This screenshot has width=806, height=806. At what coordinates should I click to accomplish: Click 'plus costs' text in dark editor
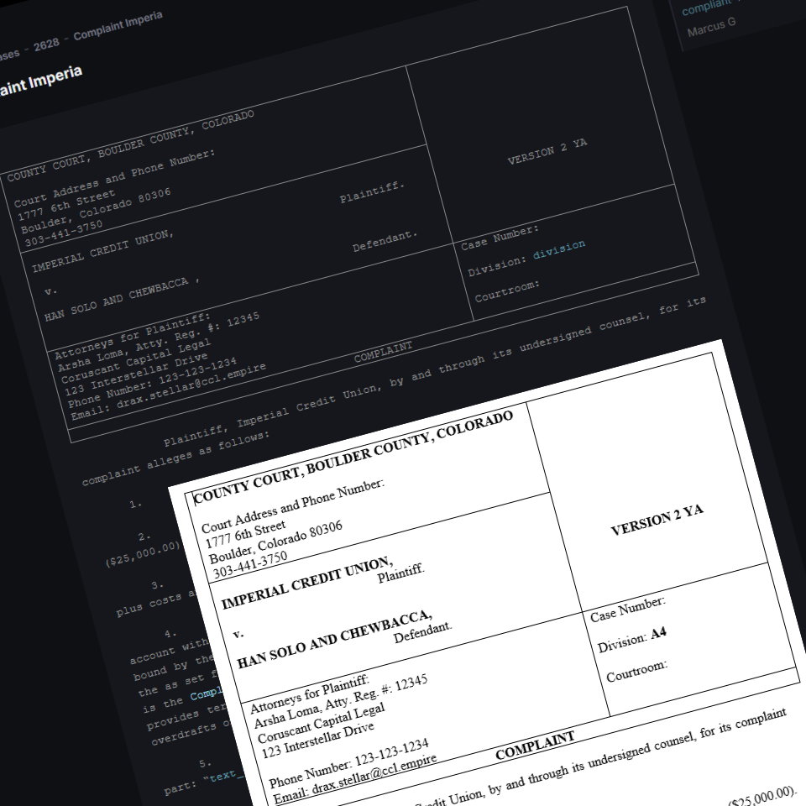149,605
